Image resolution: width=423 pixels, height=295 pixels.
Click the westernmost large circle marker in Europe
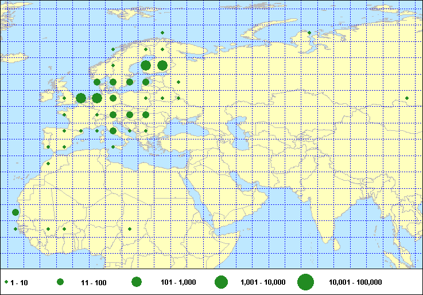pos(81,98)
